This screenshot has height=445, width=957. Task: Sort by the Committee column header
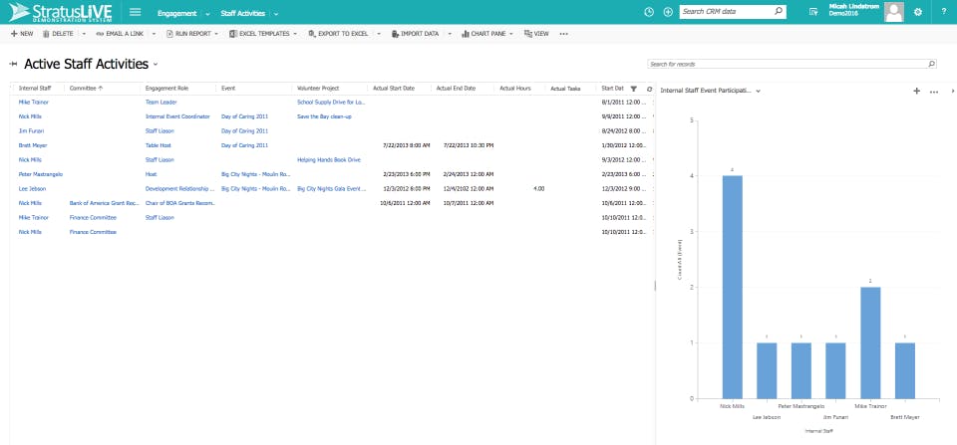pos(86,89)
